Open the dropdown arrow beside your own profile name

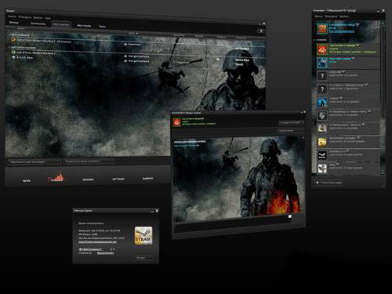tap(358, 24)
